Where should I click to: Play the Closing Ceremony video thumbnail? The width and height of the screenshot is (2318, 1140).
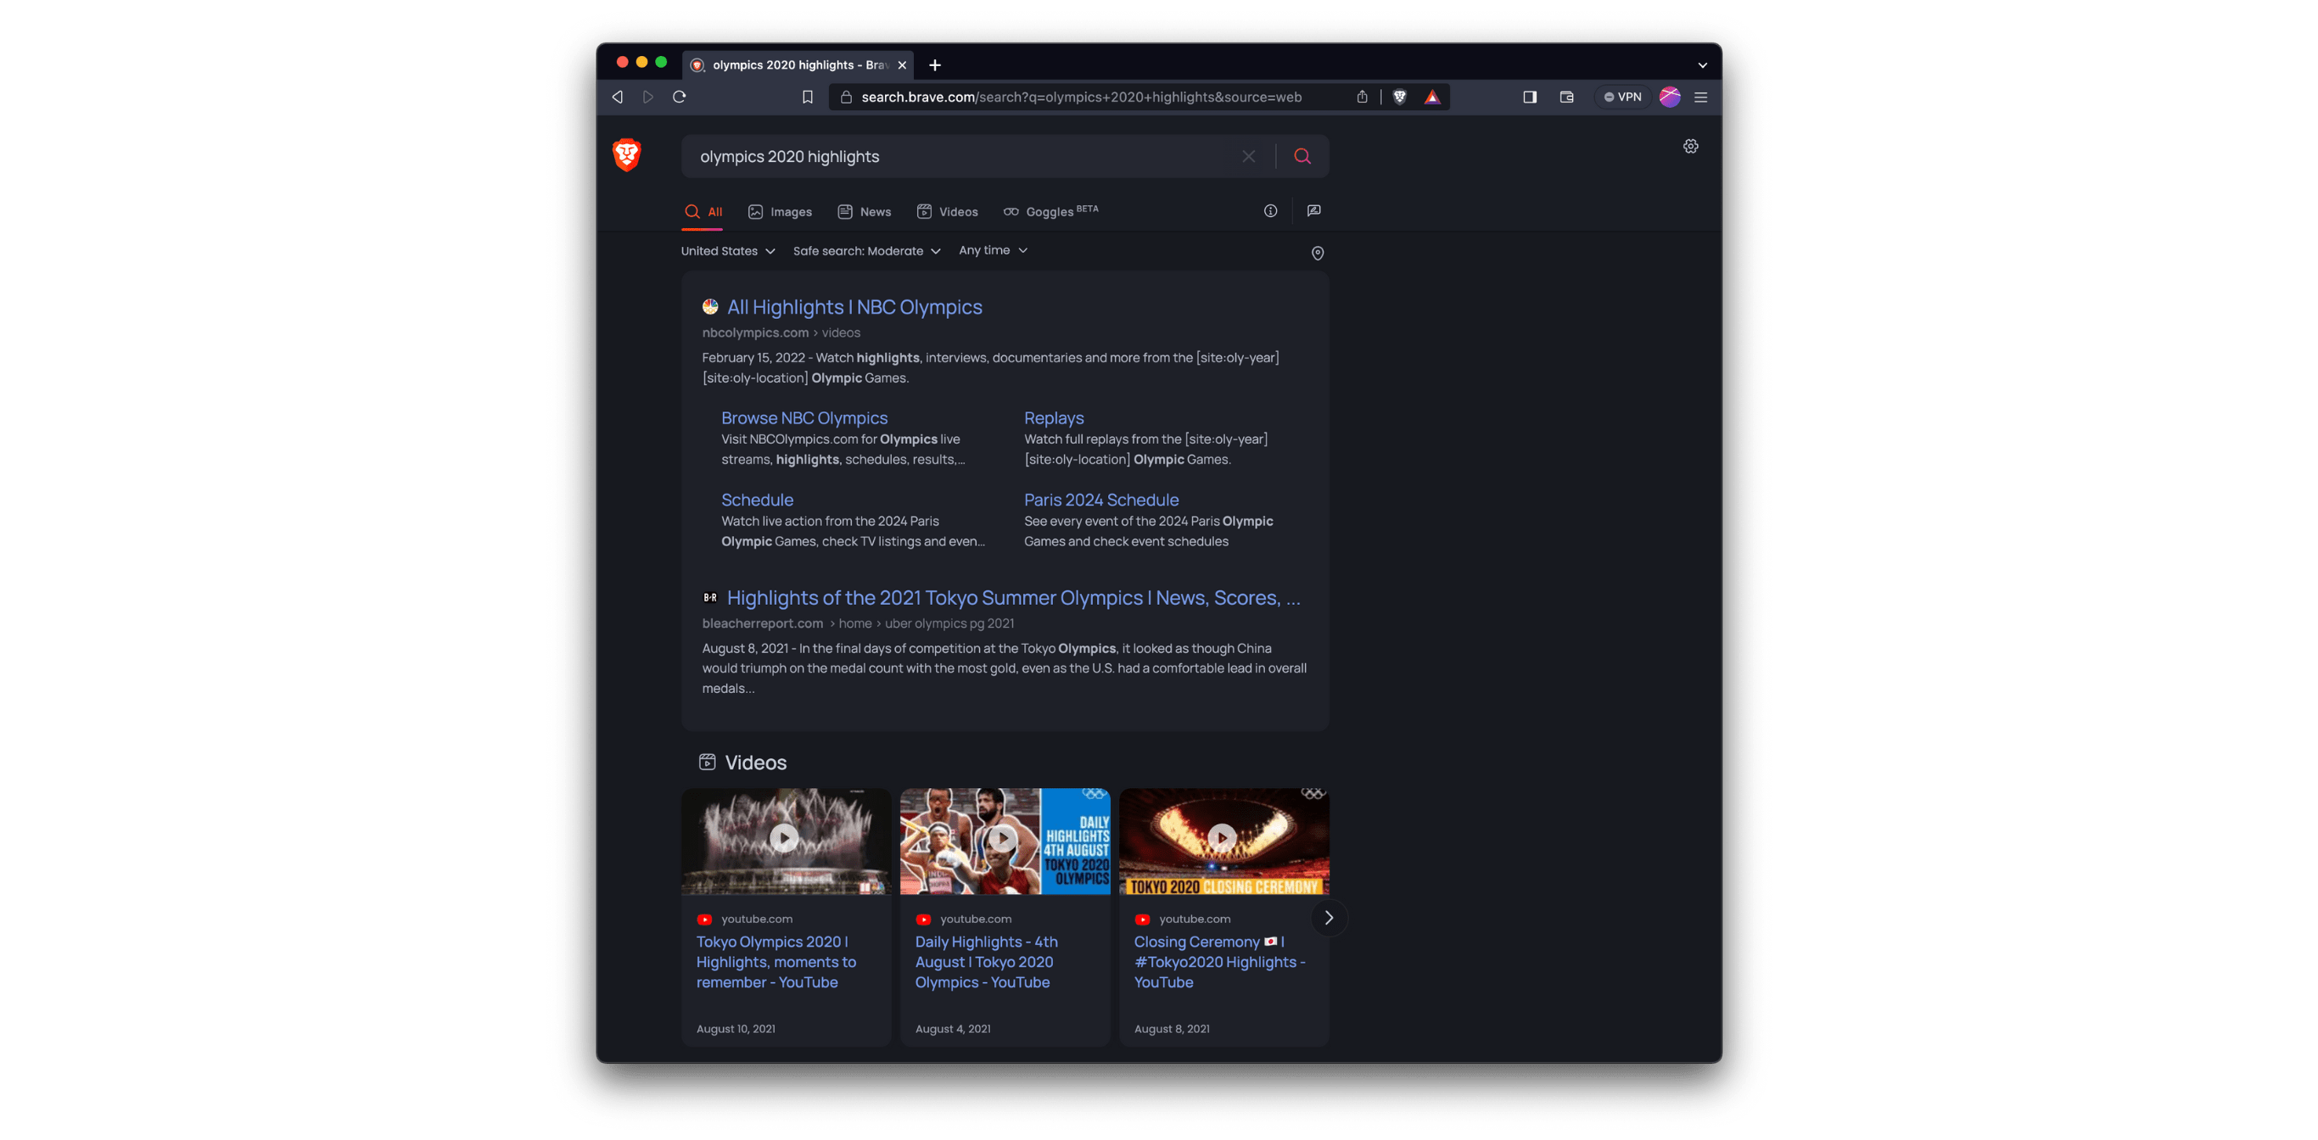point(1223,841)
